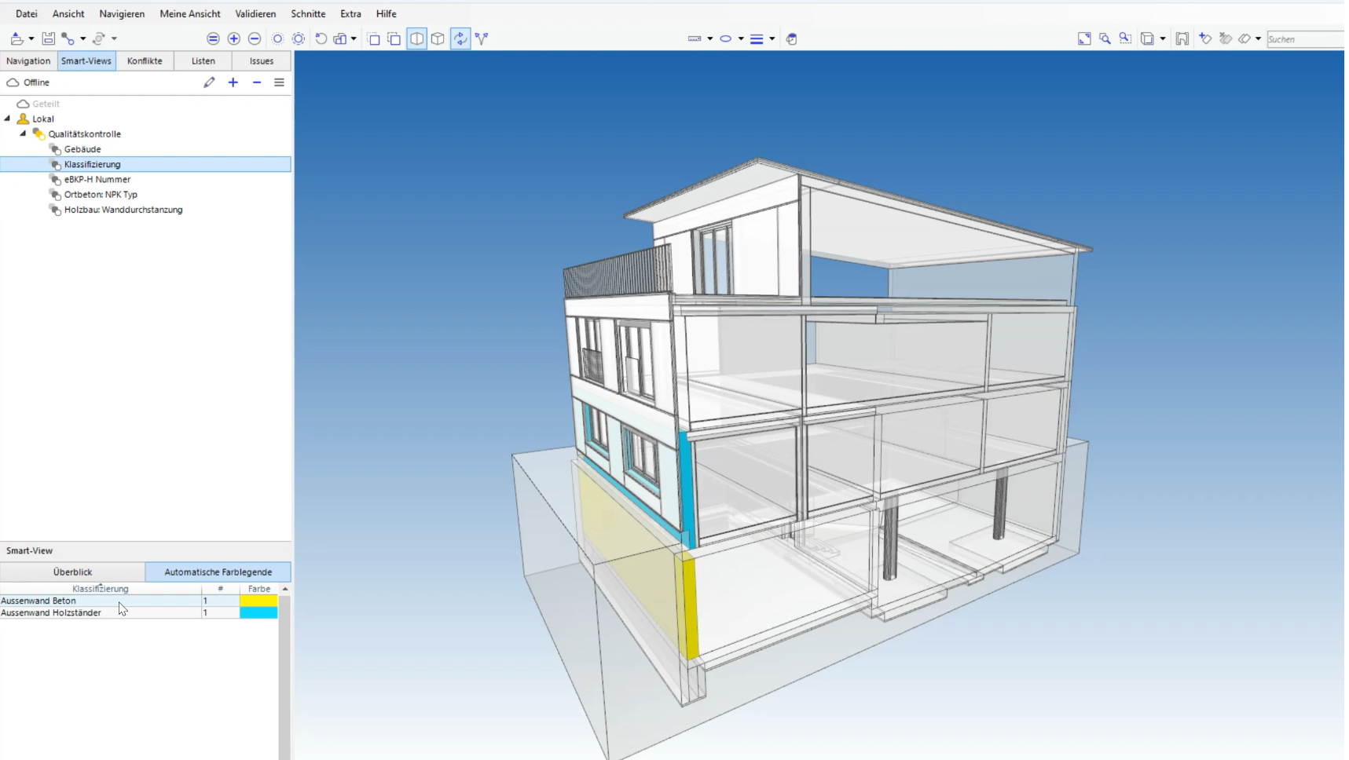Viewport: 1349px width, 760px height.
Task: Click the zoom-to-selection magnifier icon
Action: (1125, 38)
